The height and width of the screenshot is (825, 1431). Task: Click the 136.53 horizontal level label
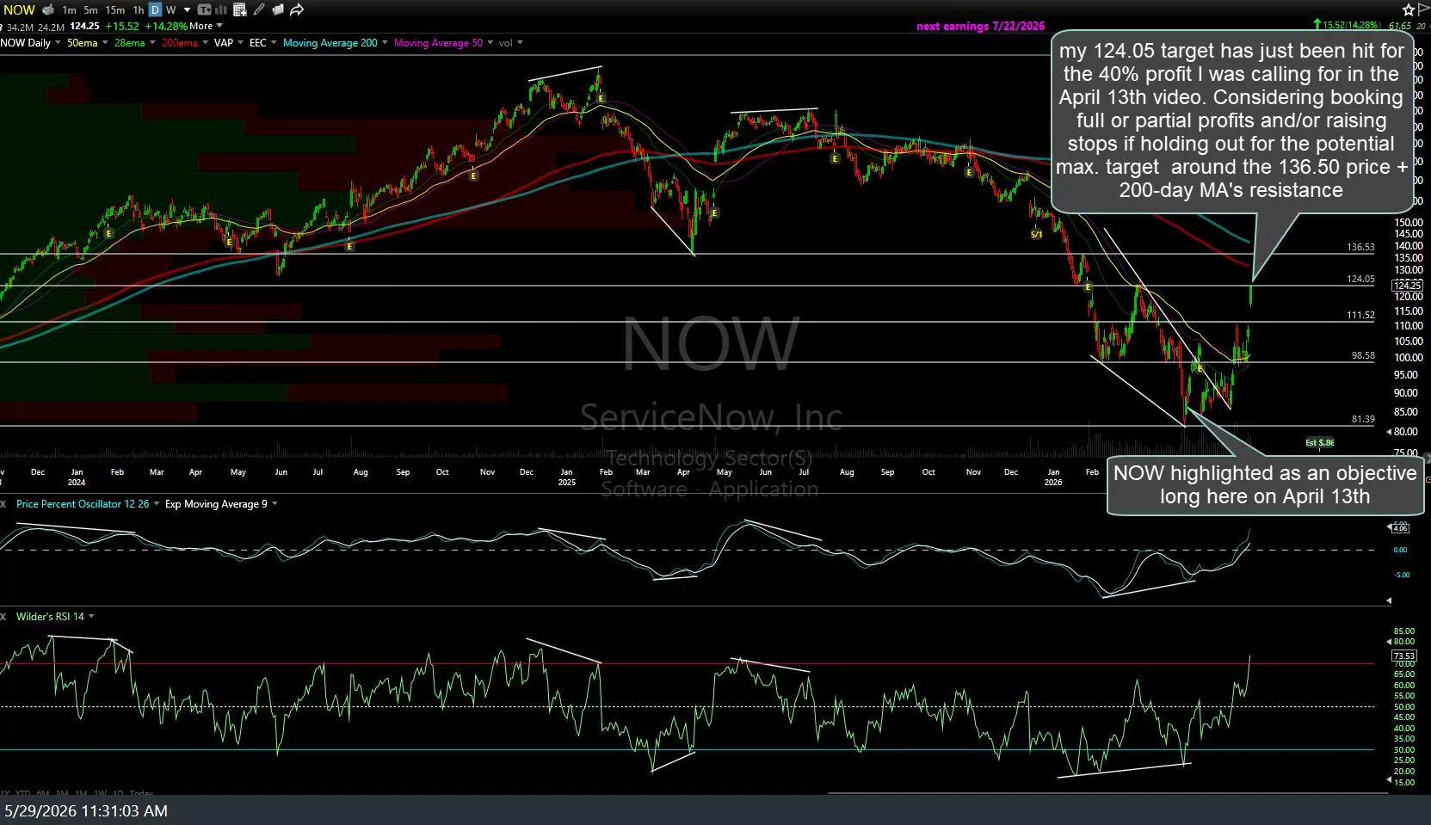(x=1360, y=248)
